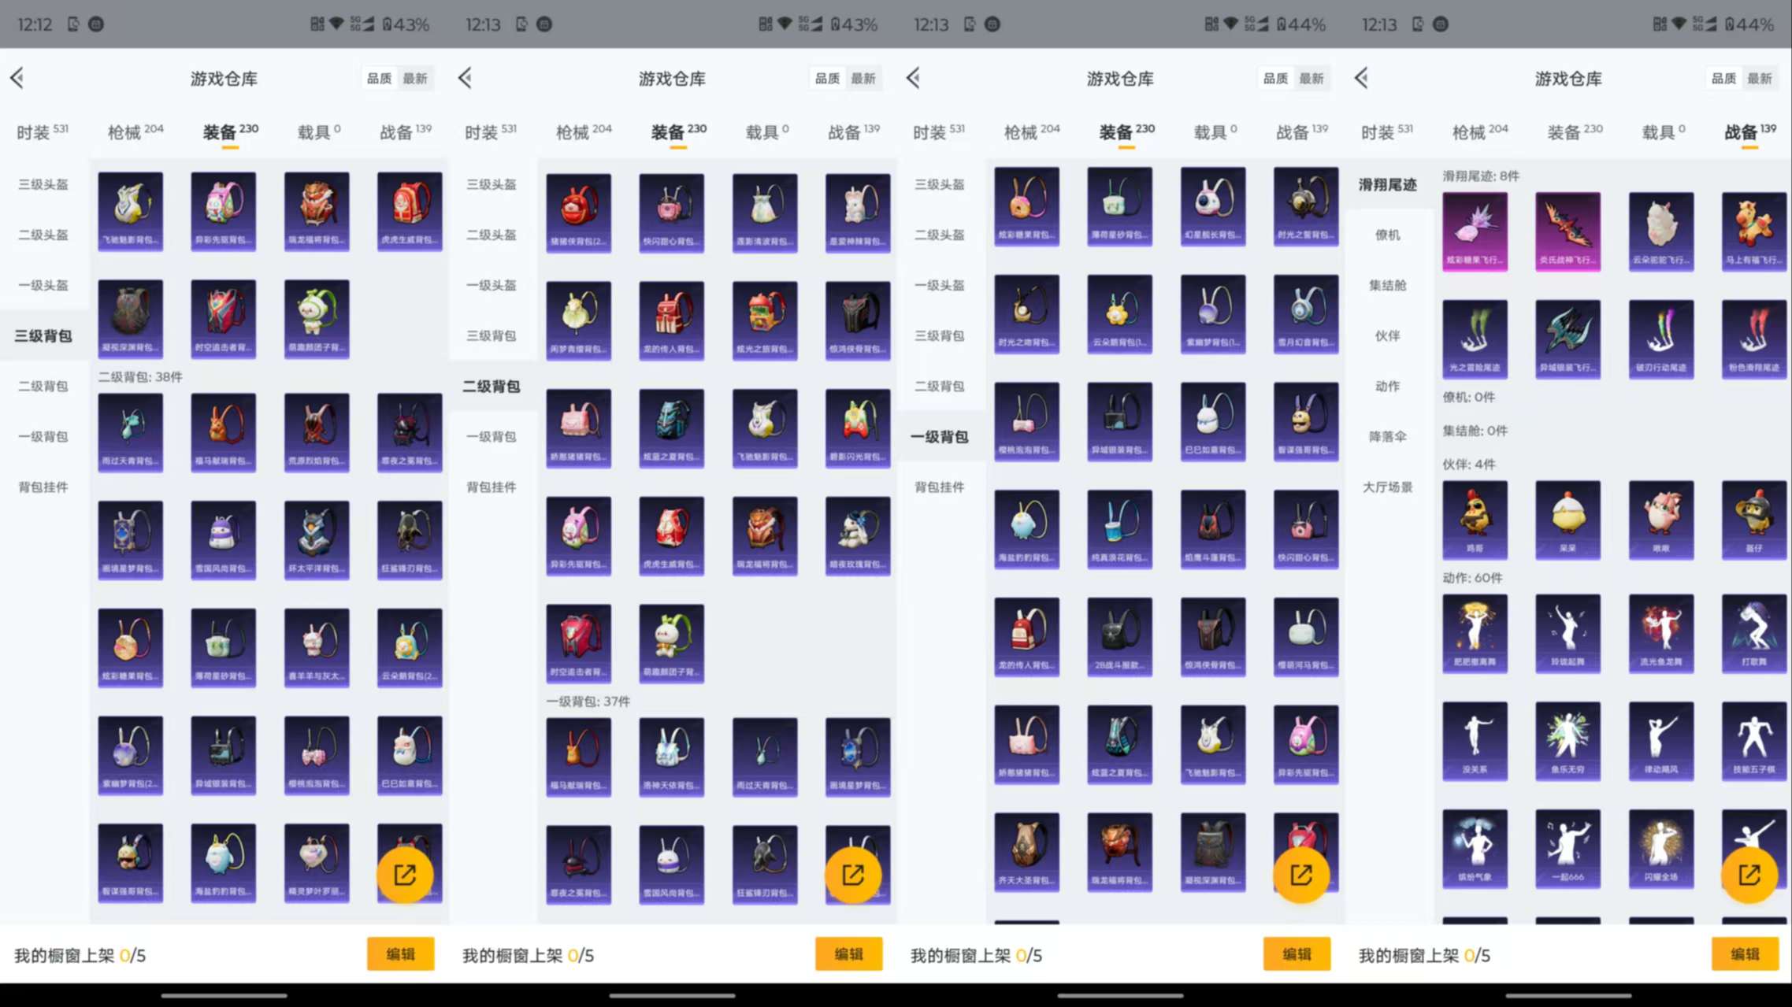Select the 鸡哥 companion icon
This screenshot has width=1792, height=1007.
1475,520
